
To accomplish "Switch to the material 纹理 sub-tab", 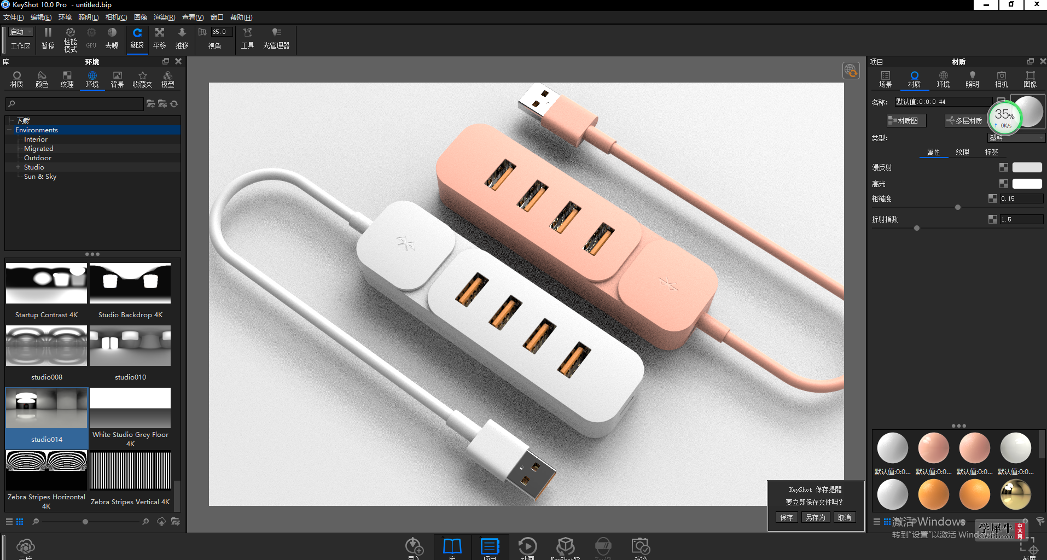I will click(x=962, y=152).
